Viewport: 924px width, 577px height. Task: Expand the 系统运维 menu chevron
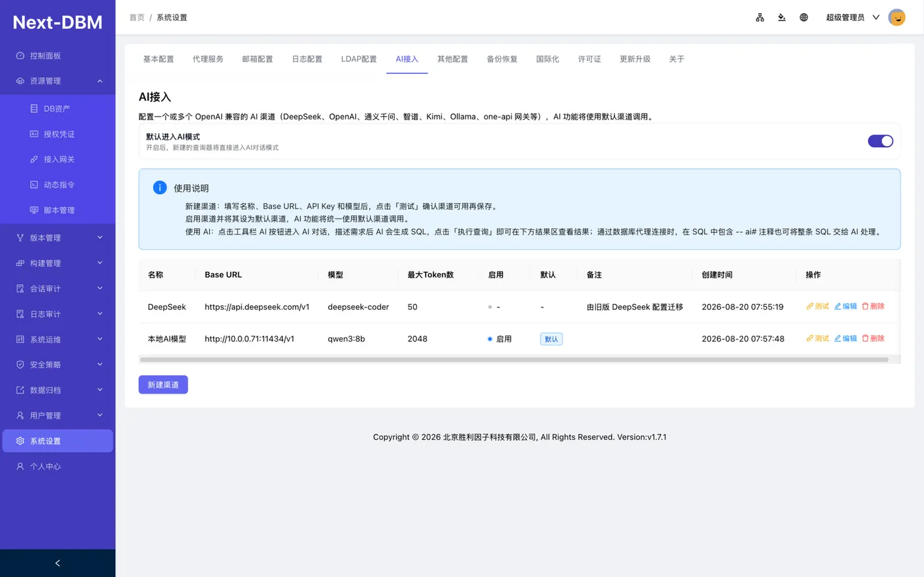(x=100, y=339)
